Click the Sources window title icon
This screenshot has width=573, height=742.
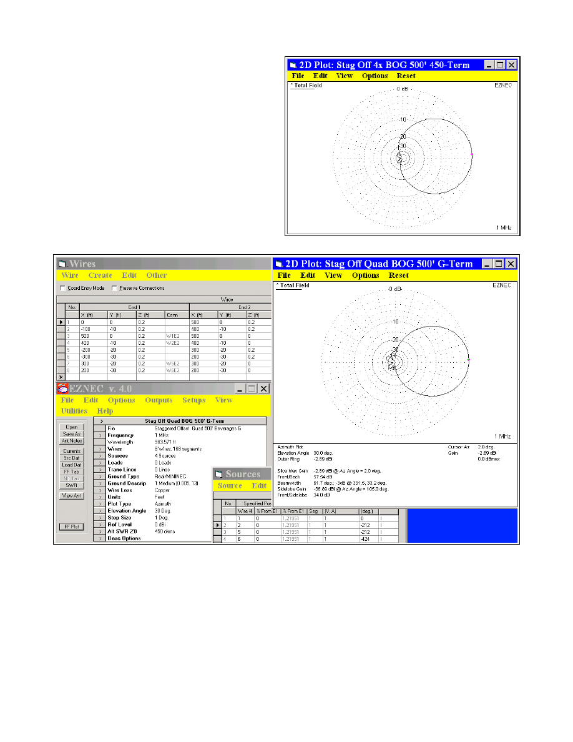219,474
